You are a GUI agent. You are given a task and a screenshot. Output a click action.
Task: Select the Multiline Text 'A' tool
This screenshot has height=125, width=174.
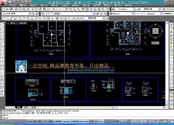coord(2,91)
